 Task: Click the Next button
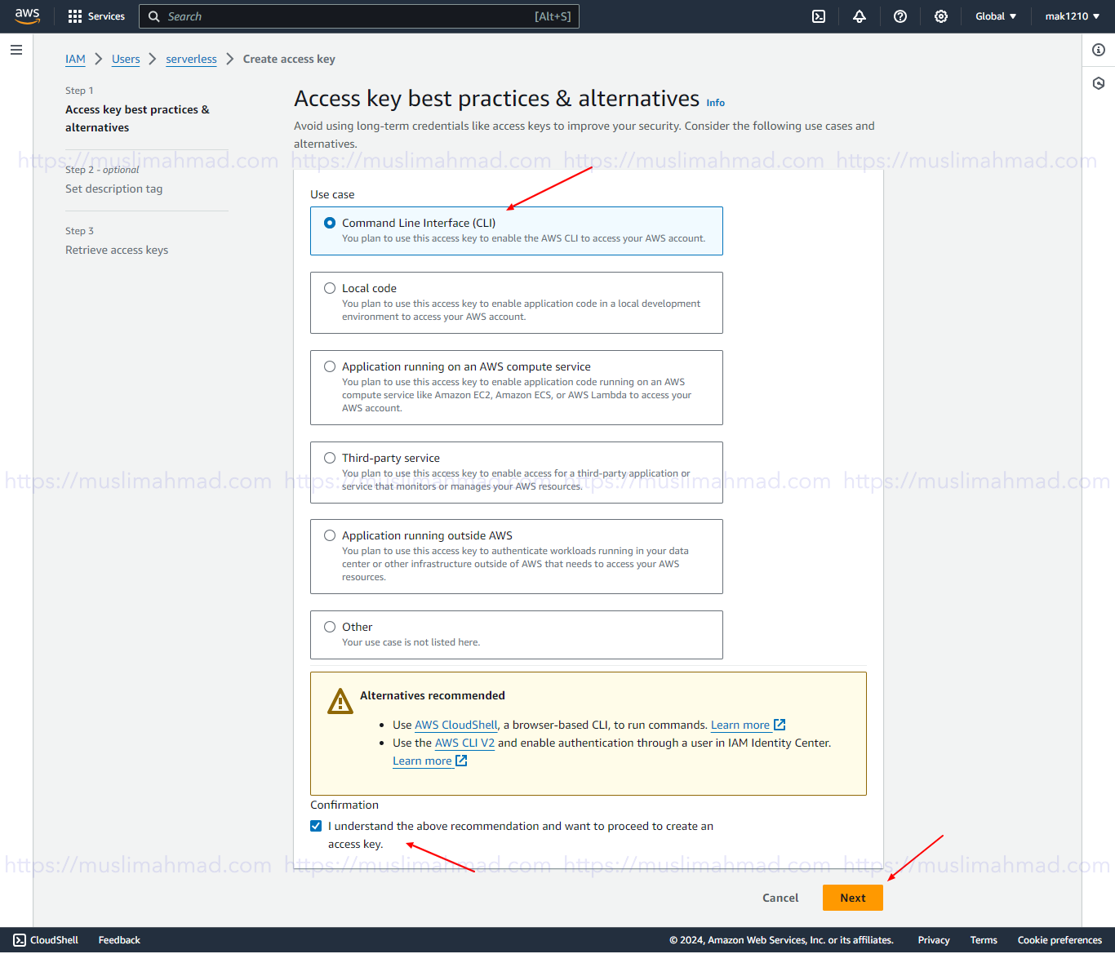(x=853, y=898)
